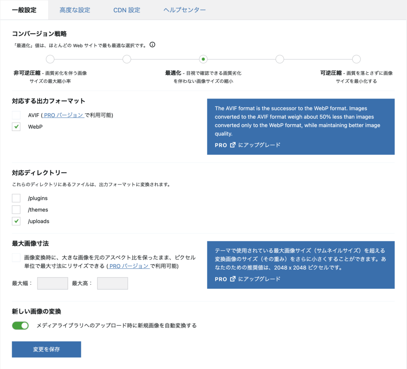The height and width of the screenshot is (369, 407).
Task: Click the /uploads label text
Action: coord(39,221)
